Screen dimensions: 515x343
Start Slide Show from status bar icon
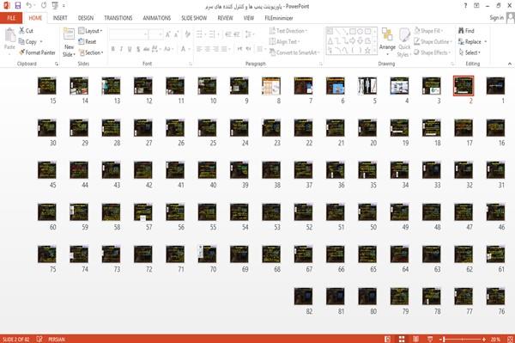coord(430,339)
